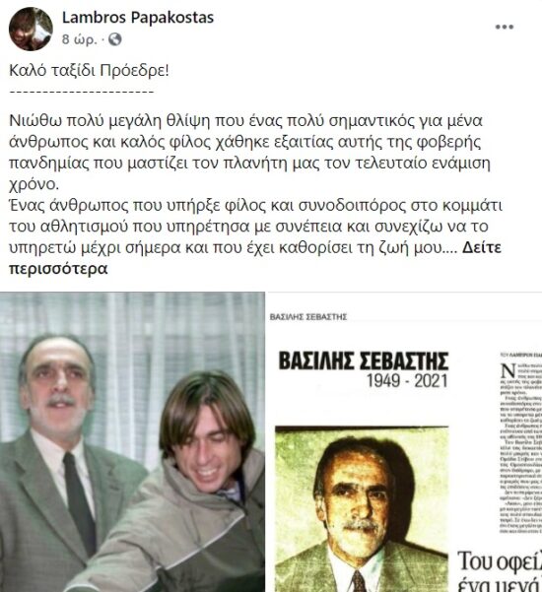Click the "8 ώρ." post timestamp
The height and width of the screenshot is (592, 542).
[x=79, y=39]
